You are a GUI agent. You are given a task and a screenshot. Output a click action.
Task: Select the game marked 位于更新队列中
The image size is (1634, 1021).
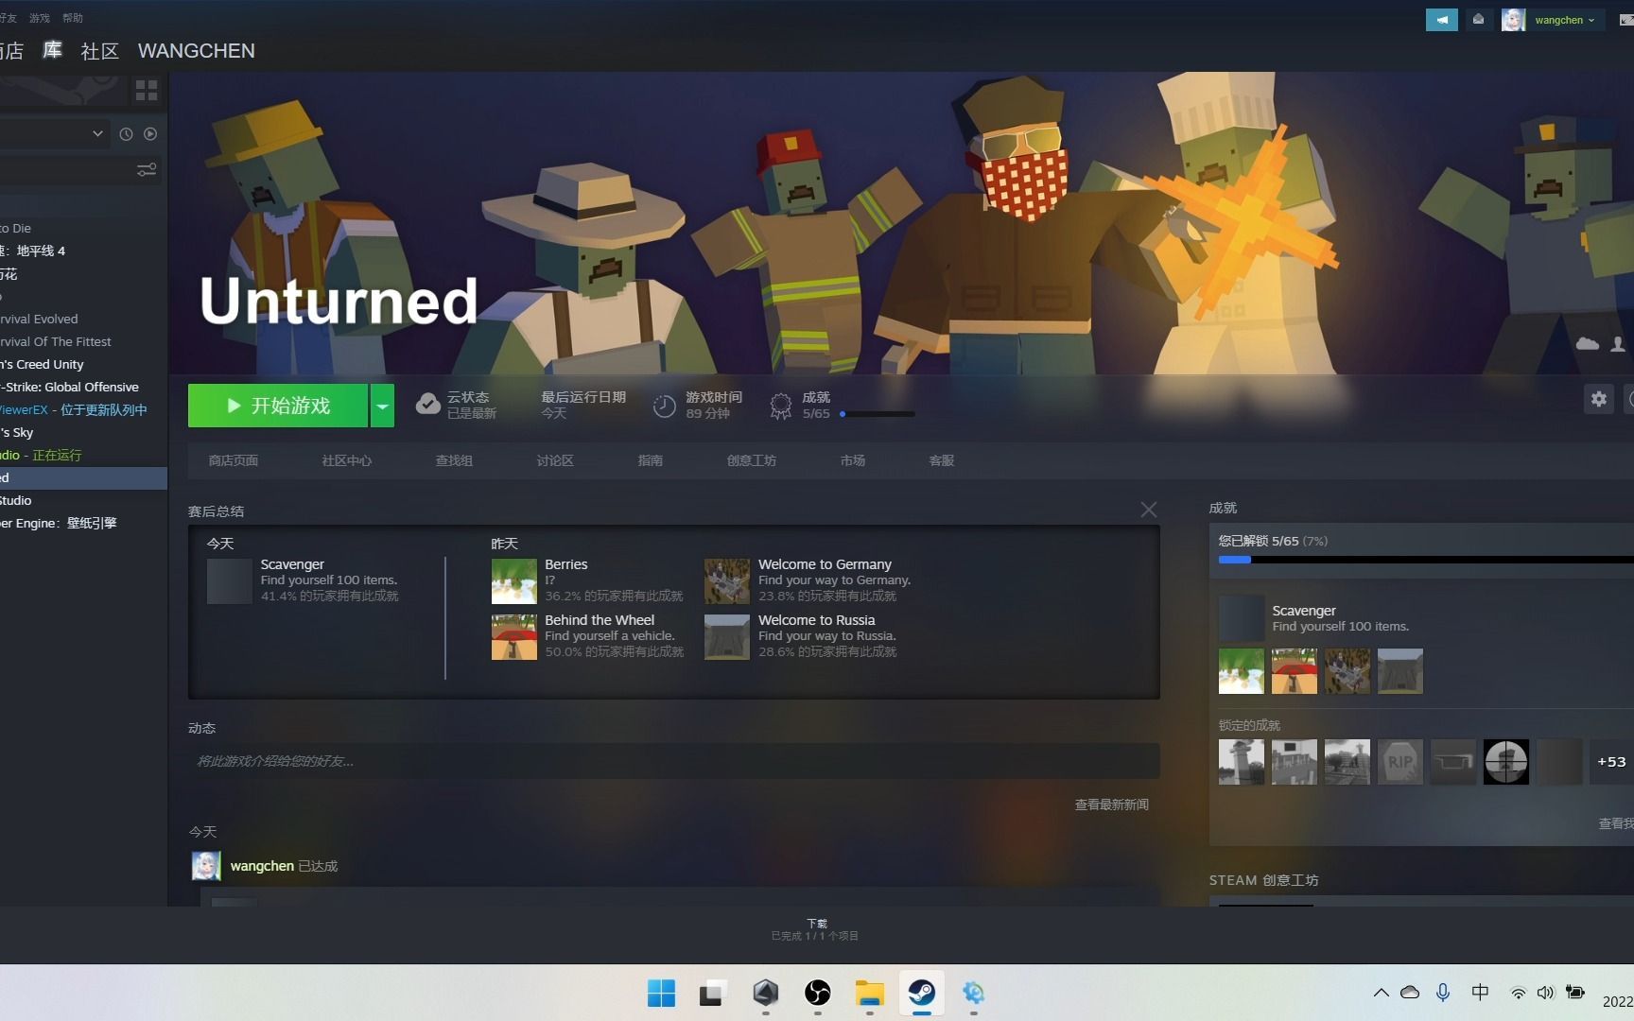pyautogui.click(x=83, y=409)
